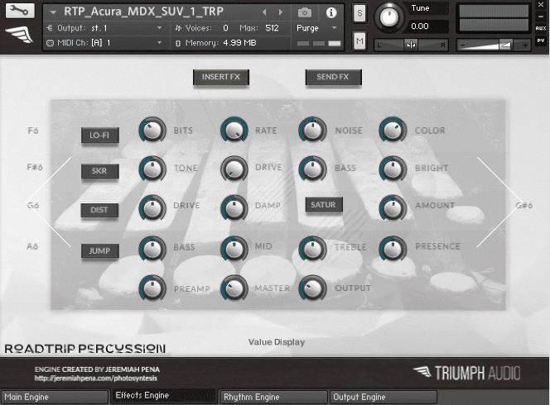Image resolution: width=550 pixels, height=405 pixels.
Task: Open instrument info with the i icon
Action: pyautogui.click(x=330, y=12)
